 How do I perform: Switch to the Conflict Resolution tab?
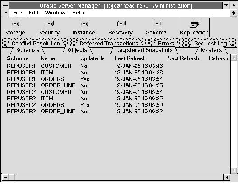(36, 44)
